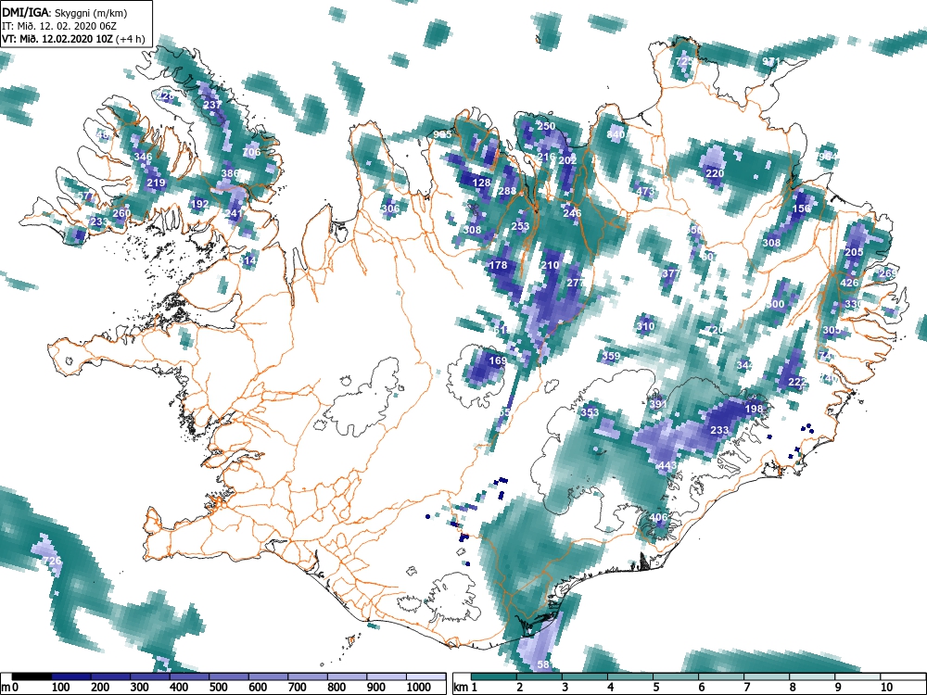Image resolution: width=927 pixels, height=695 pixels.
Task: Pick the dark teal 1–2 km legend segment
Action: [x=494, y=676]
